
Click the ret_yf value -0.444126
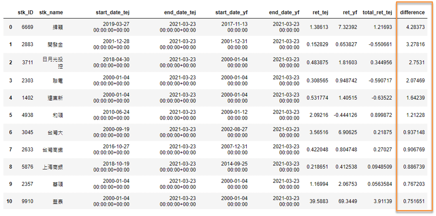[x=345, y=114]
